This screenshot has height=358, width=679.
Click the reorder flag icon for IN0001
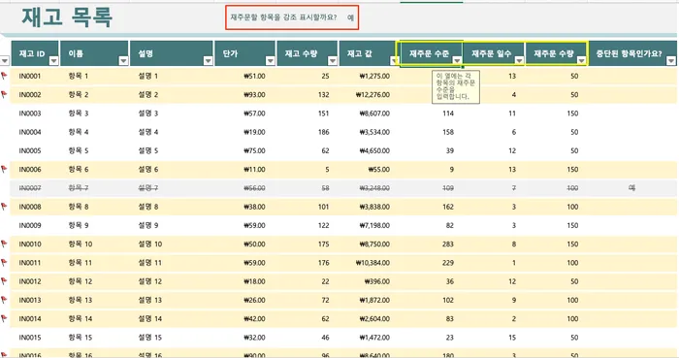point(4,76)
